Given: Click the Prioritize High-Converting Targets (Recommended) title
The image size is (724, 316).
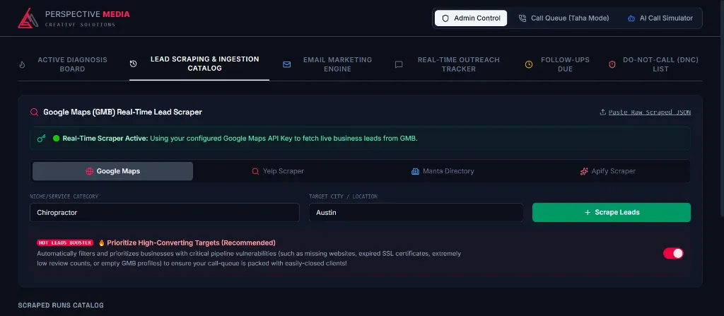Looking at the screenshot, I should (191, 242).
